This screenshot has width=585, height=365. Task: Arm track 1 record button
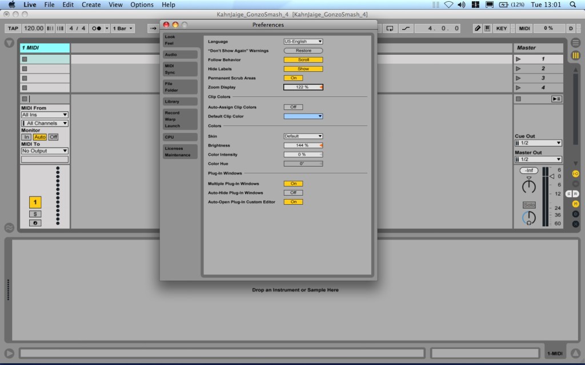[35, 222]
